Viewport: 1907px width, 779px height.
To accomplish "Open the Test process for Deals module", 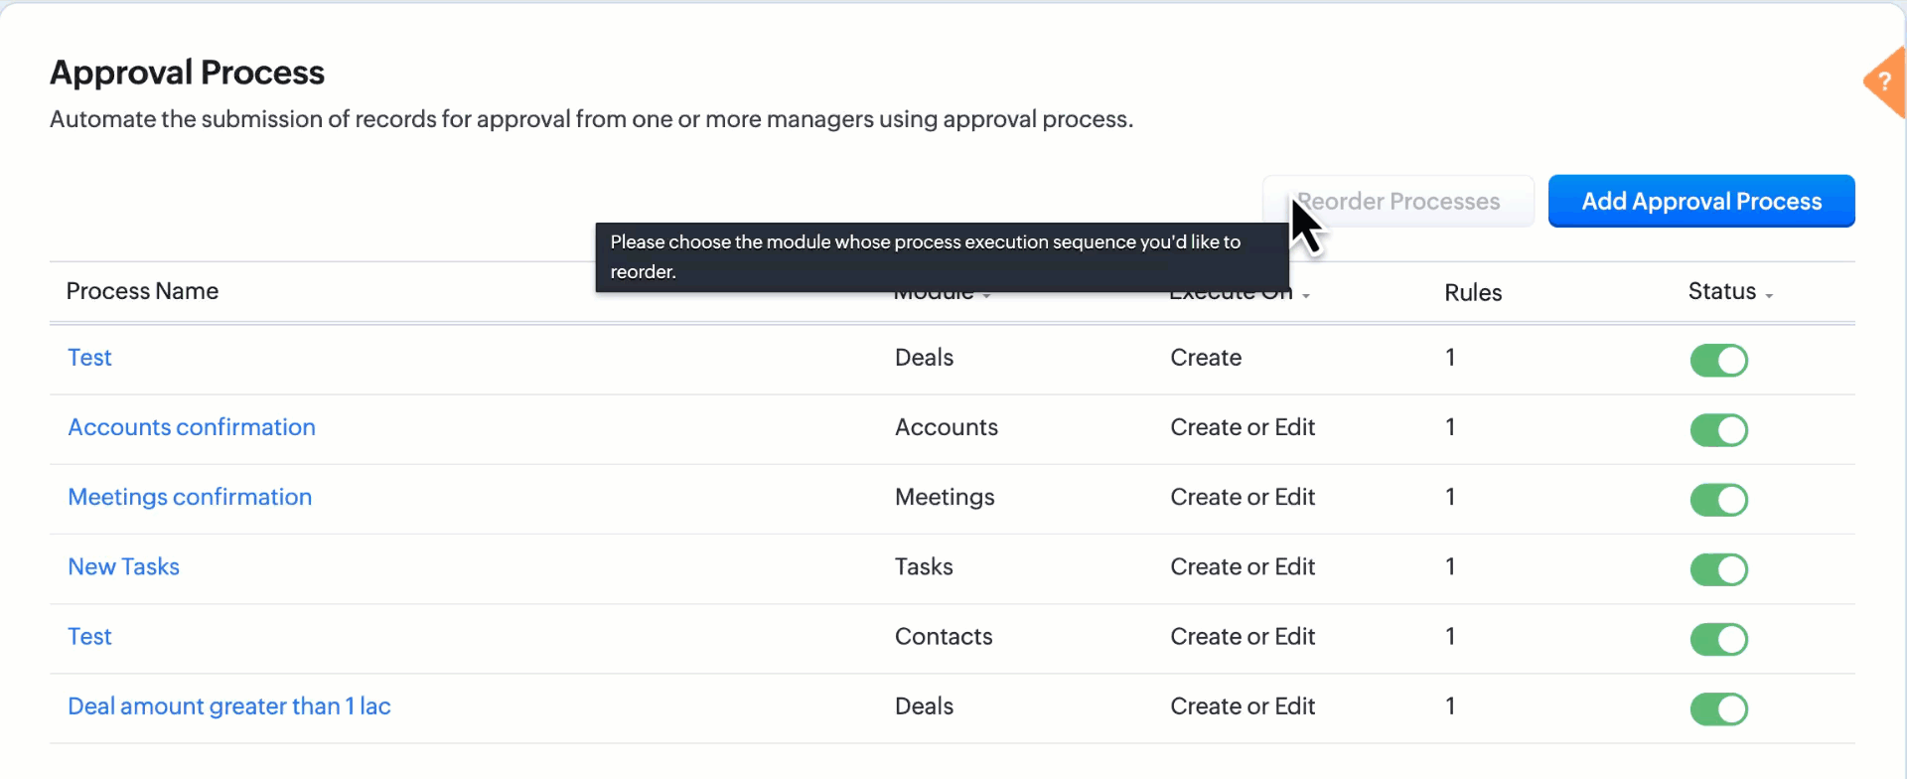I will pos(89,358).
